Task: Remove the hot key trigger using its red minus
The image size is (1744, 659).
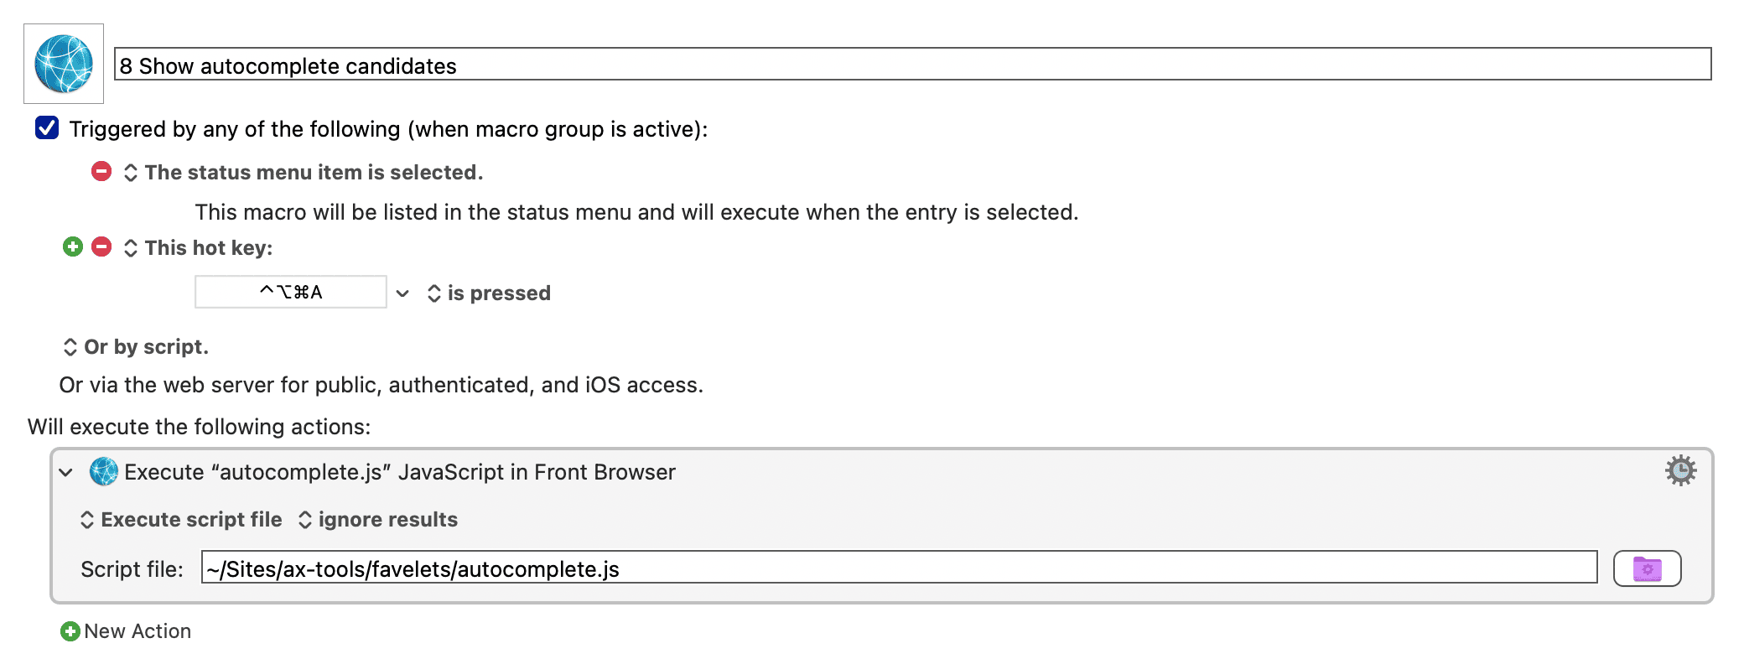Action: coord(101,246)
